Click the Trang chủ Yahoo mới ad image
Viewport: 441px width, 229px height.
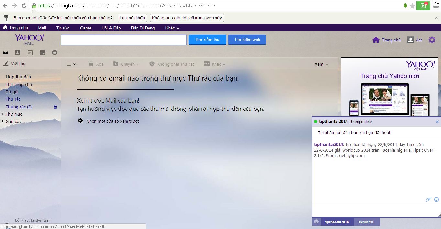click(x=389, y=87)
